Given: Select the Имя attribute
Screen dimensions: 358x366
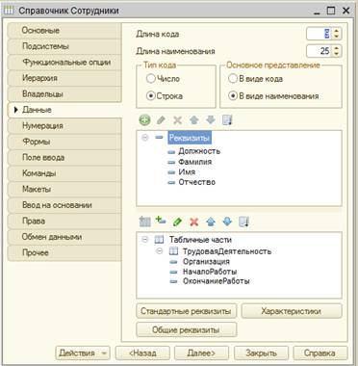Looking at the screenshot, I should [x=187, y=171].
